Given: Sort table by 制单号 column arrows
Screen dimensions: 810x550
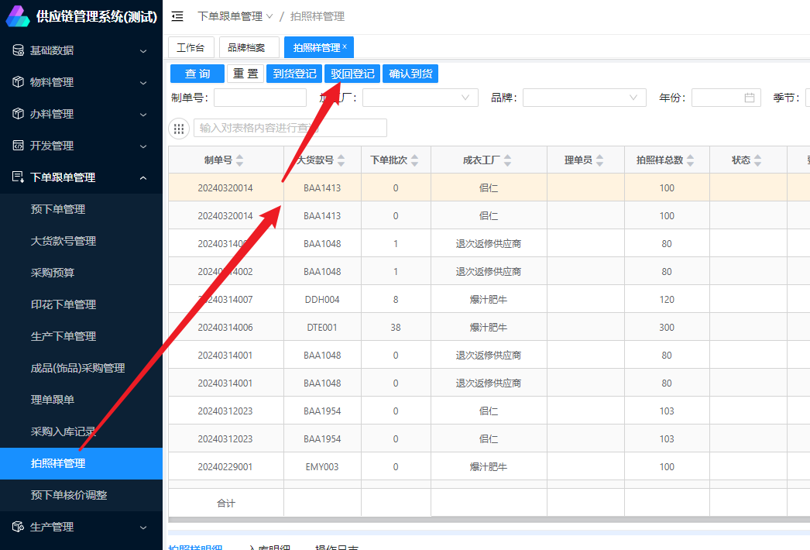Looking at the screenshot, I should (x=239, y=160).
